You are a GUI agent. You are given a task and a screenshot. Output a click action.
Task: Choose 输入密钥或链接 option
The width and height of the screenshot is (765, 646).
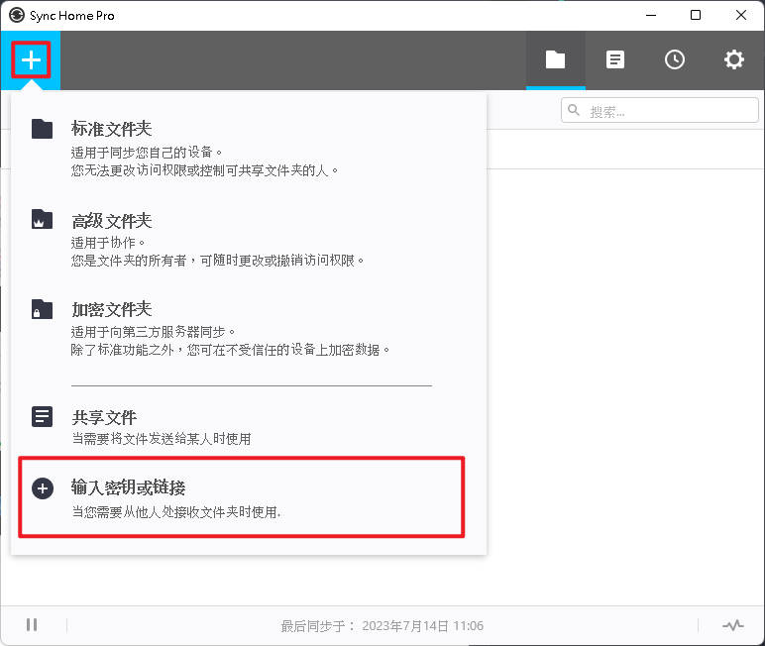242,497
